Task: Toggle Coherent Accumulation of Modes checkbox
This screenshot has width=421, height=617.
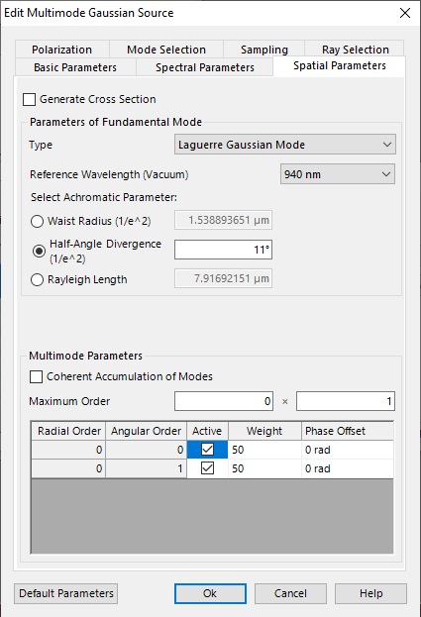Action: click(37, 376)
